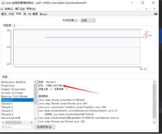The image size is (162, 134).
Task: Click the Thread.sleep(Native Method) stack line
Action: tap(62, 100)
